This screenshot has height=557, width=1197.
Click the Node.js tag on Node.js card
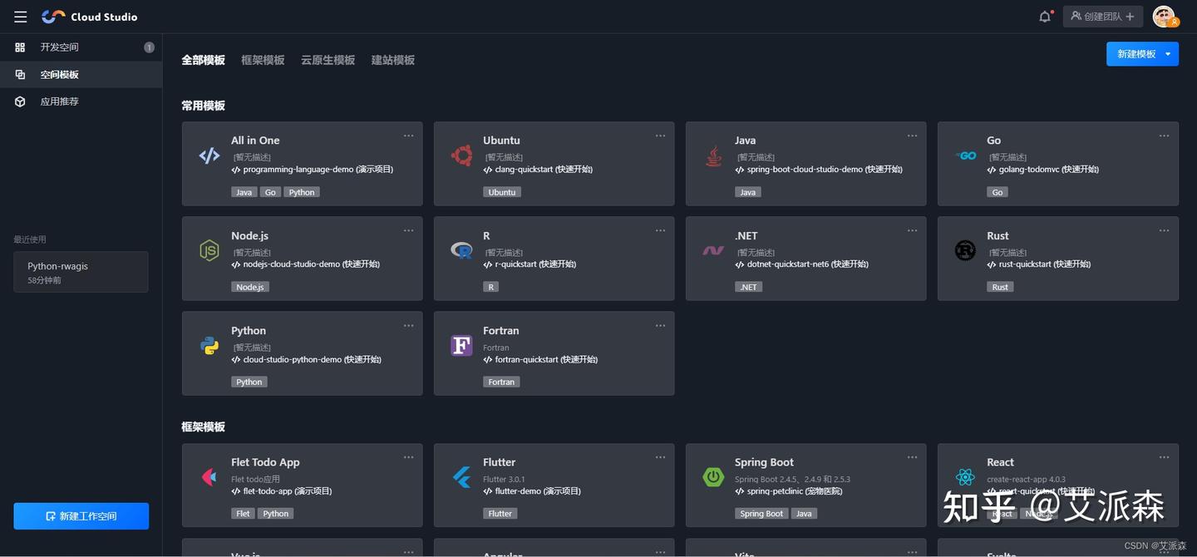click(250, 287)
